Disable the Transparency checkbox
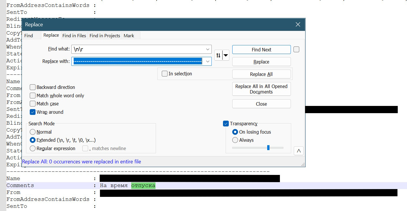Viewport: 407px width, 211px height. point(226,124)
